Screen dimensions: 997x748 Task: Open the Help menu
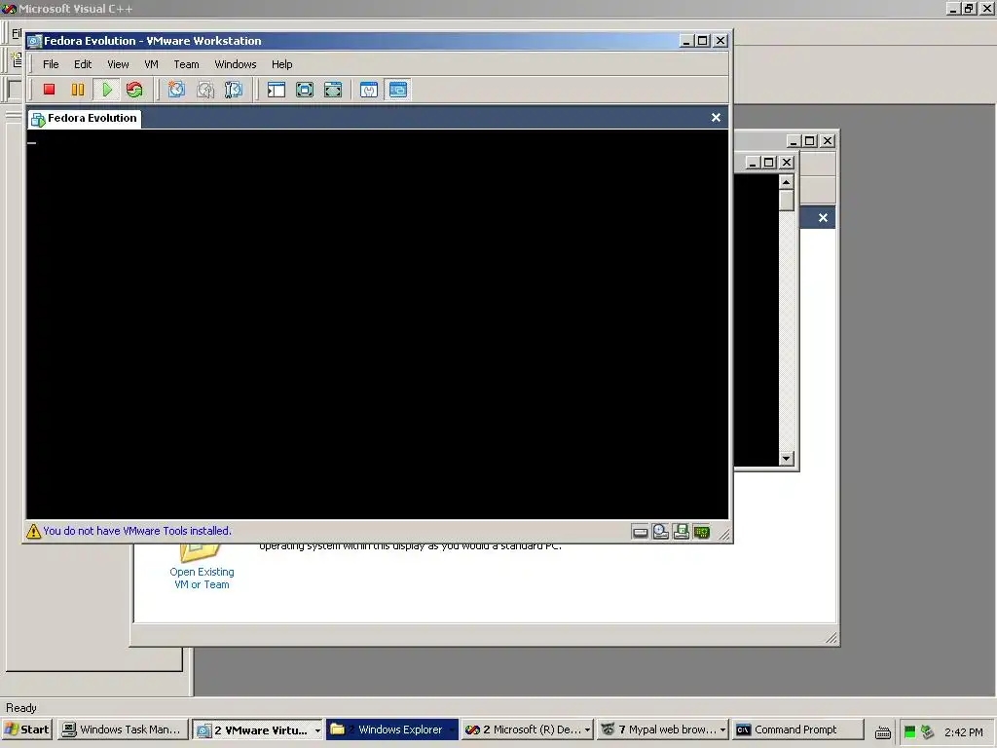(x=281, y=64)
